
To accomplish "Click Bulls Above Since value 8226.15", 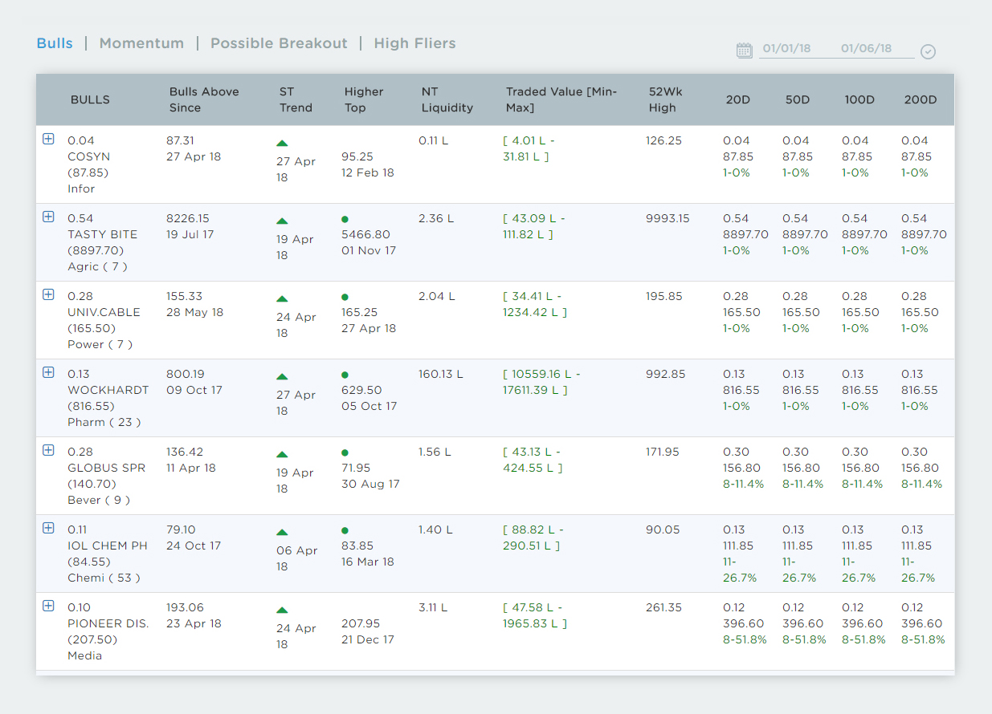I will point(188,218).
